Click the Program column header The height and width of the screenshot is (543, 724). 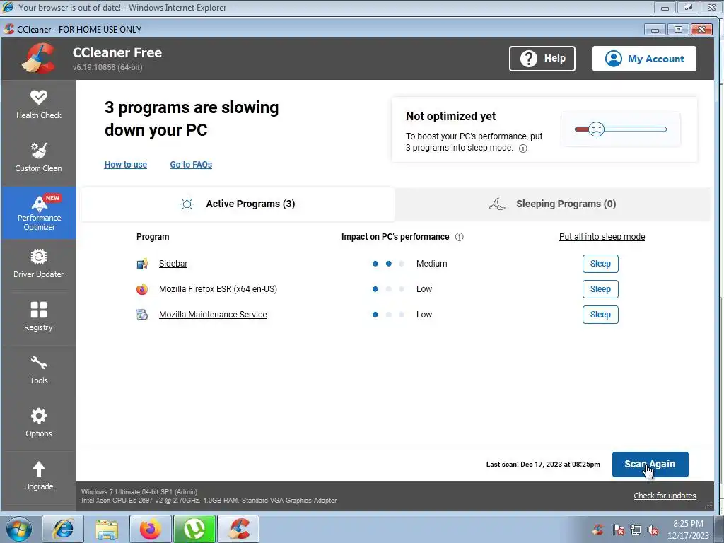(153, 237)
